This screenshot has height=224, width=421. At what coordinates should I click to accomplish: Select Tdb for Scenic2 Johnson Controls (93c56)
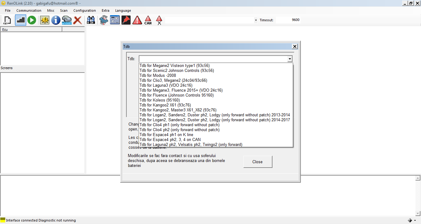click(216, 71)
